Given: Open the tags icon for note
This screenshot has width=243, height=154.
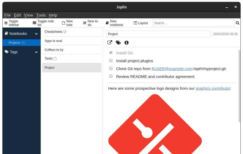Looking at the screenshot, I should pos(118,43).
